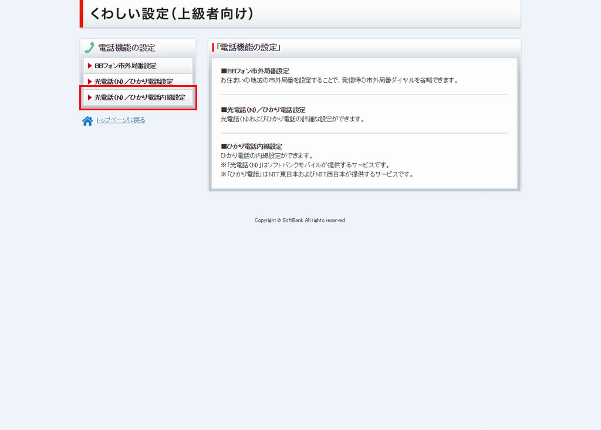Screen dimensions: 601x430
Task: Open 光電話(N)/ひかり電話内線設定 menu item
Action: [x=137, y=97]
